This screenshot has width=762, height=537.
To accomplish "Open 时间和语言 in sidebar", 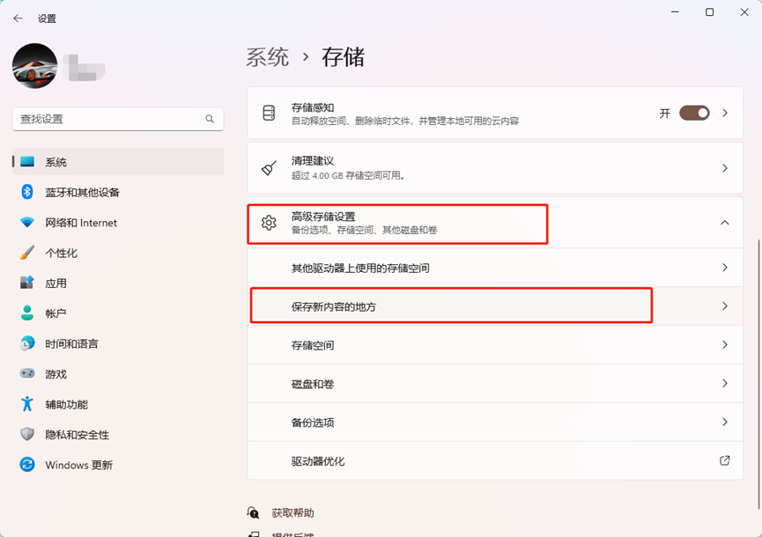I will [71, 344].
